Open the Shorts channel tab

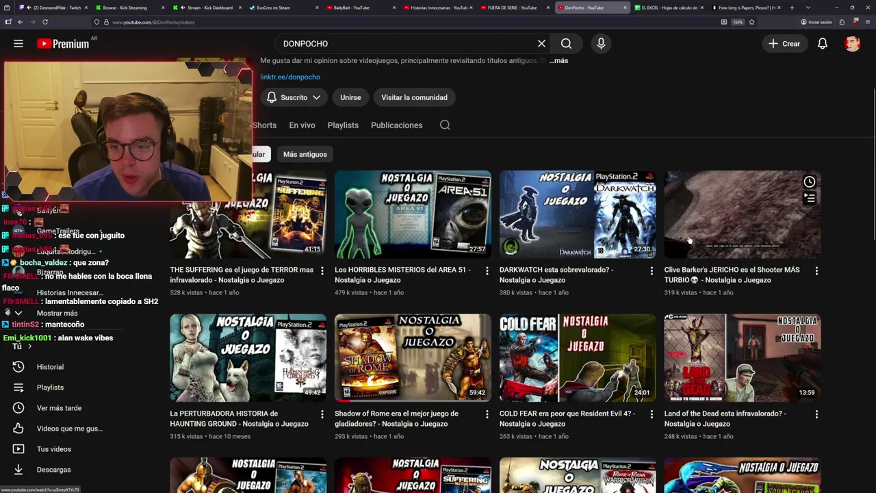tap(264, 125)
